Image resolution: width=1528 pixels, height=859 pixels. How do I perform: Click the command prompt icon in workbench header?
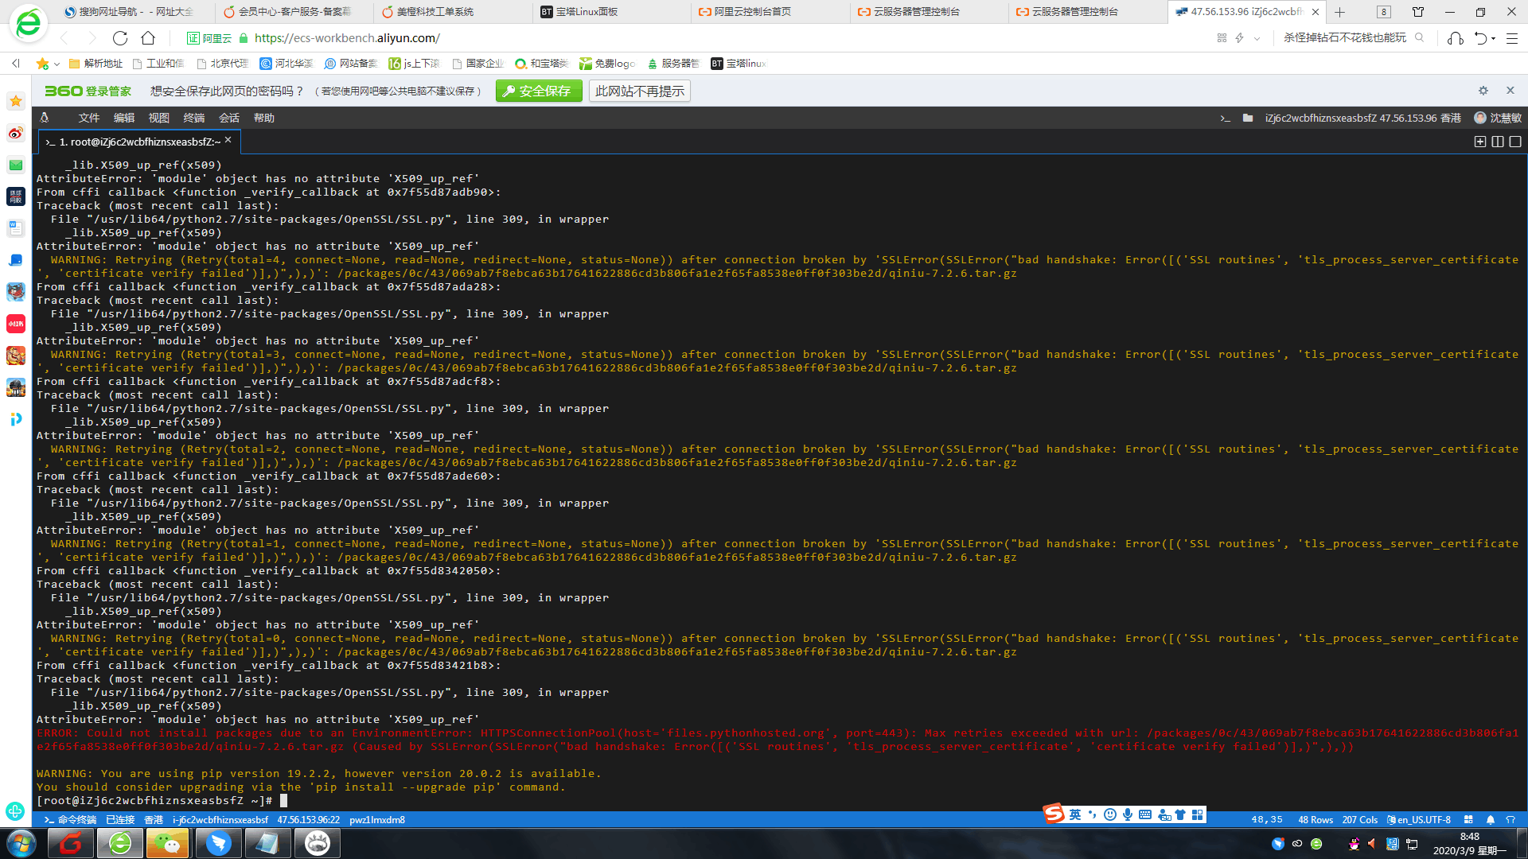[x=1225, y=118]
